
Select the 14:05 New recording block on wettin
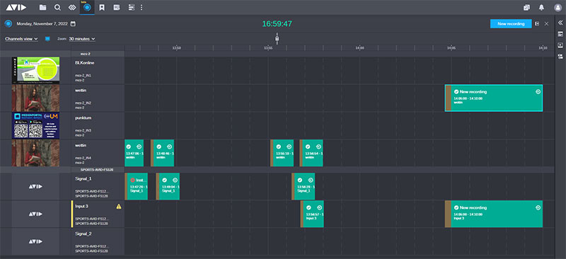pyautogui.click(x=493, y=98)
